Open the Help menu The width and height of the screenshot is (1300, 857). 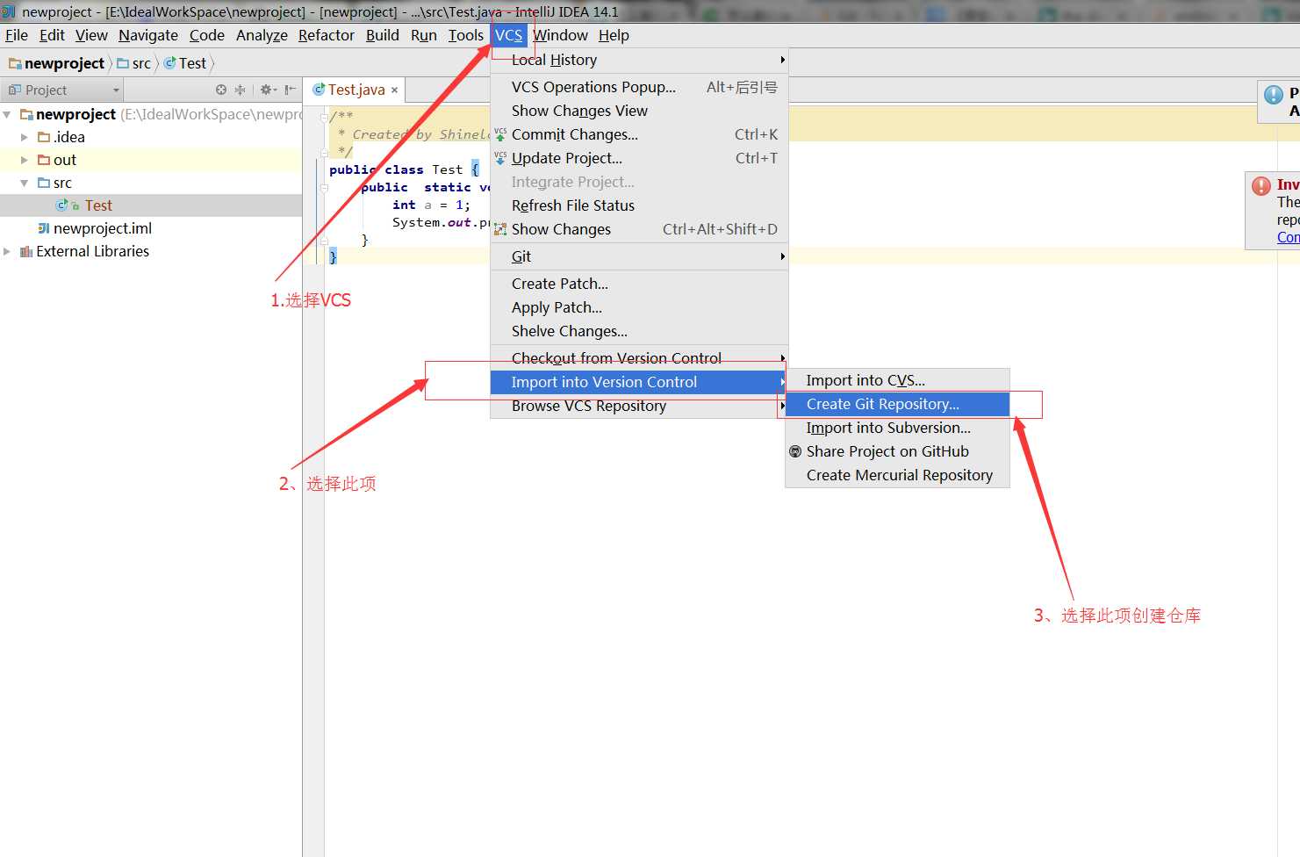[x=614, y=35]
